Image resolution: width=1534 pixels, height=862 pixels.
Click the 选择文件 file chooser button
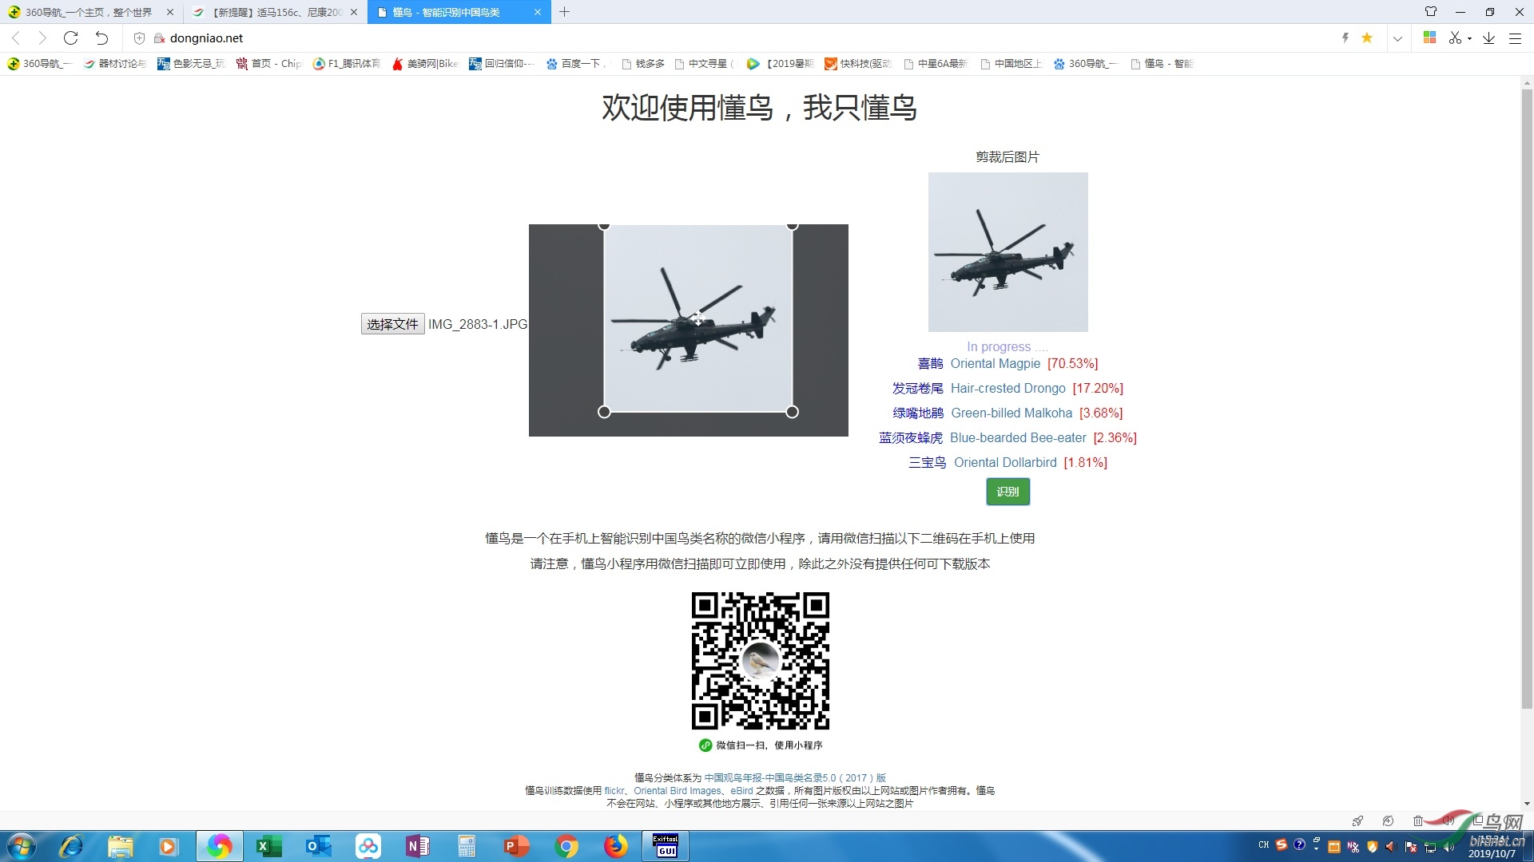(392, 324)
